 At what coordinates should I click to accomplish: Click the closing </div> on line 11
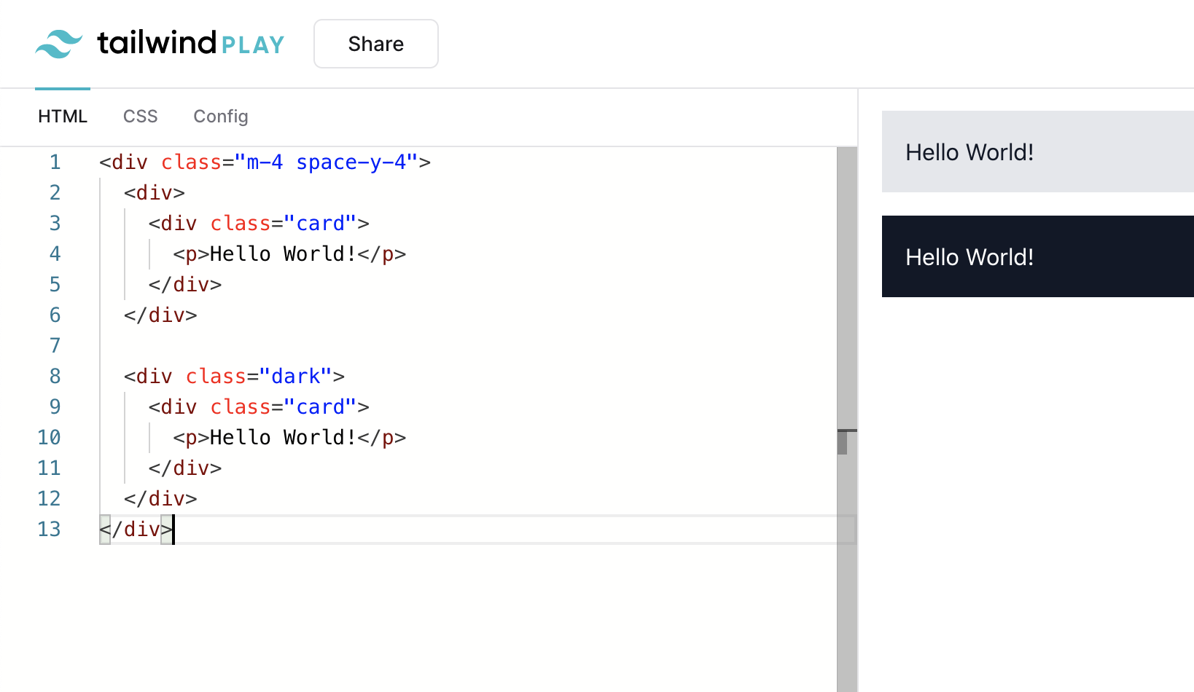(185, 468)
